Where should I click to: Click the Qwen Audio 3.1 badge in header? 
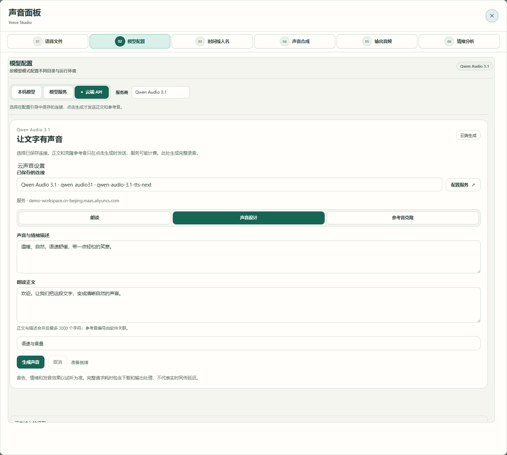tap(474, 66)
